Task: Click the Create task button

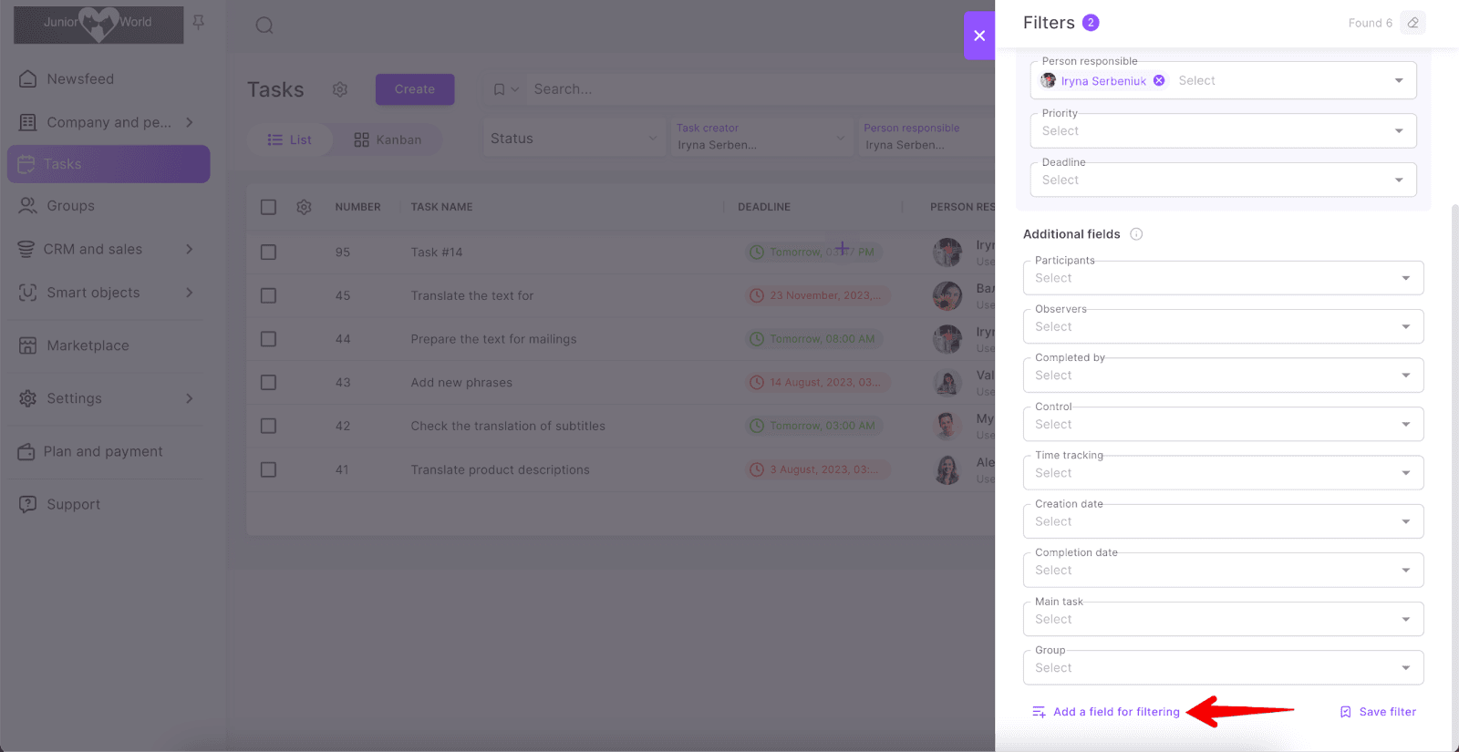Action: [415, 89]
